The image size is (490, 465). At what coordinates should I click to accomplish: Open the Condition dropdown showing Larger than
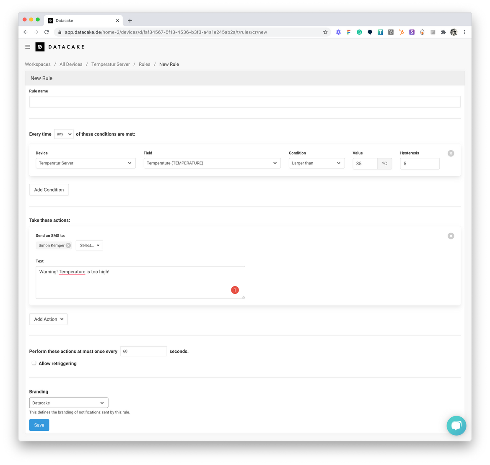pyautogui.click(x=316, y=163)
